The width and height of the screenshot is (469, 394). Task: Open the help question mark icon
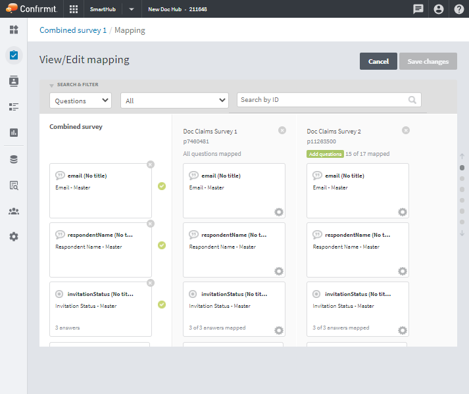[x=459, y=9]
